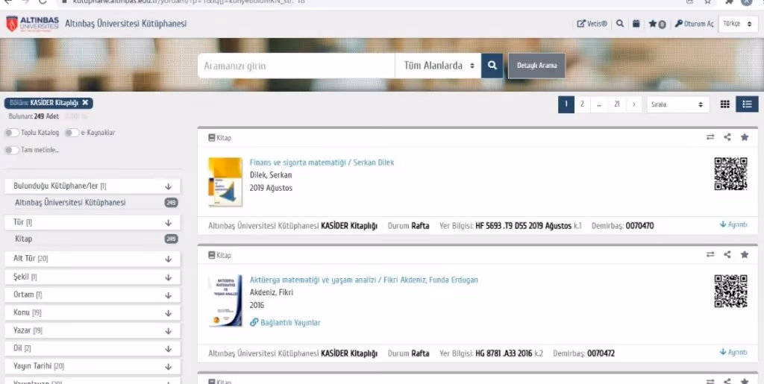Click the Detaylı Arama button
Screen dimensions: 764x384
point(536,66)
